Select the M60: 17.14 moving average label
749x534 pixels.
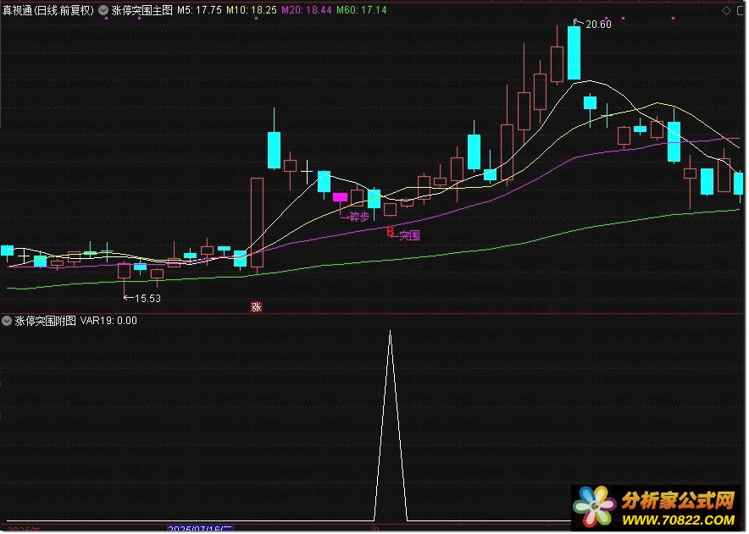[x=361, y=10]
